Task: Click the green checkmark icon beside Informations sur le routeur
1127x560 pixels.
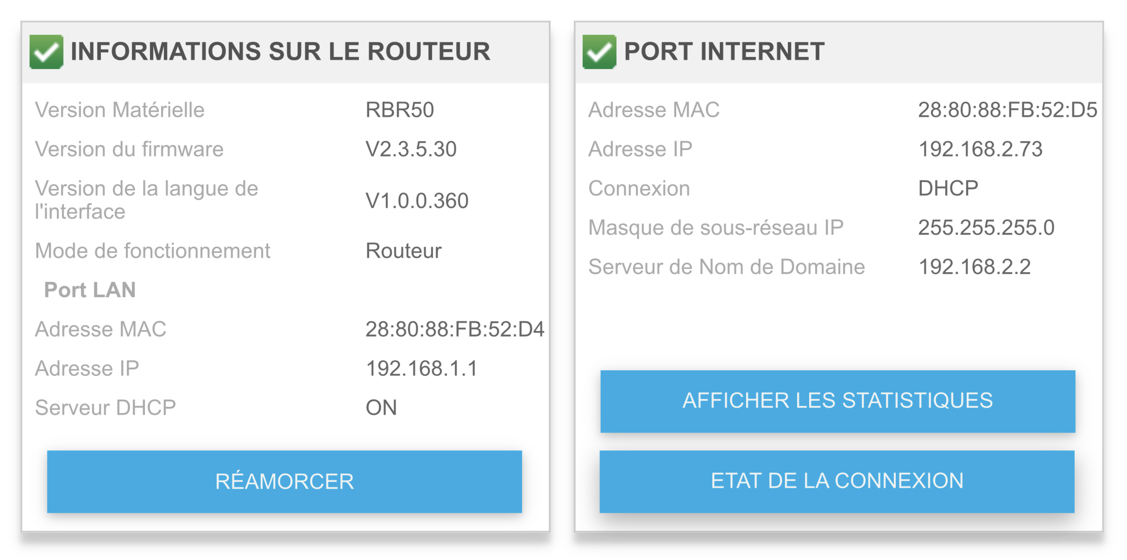Action: click(x=46, y=51)
